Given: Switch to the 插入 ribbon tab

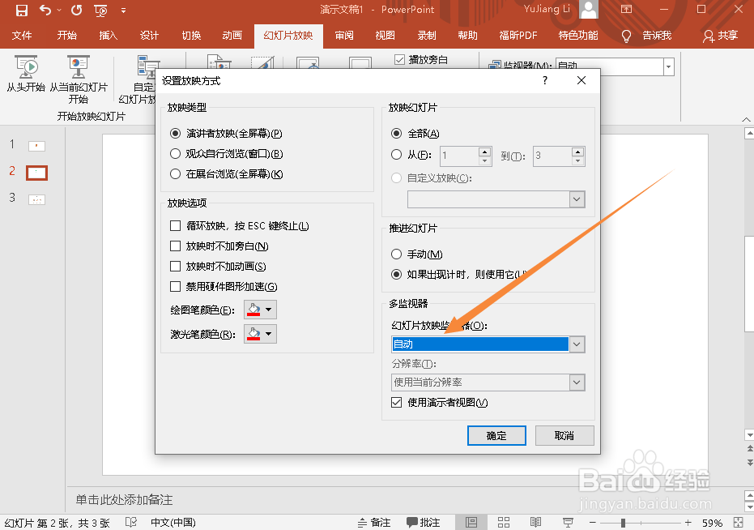Looking at the screenshot, I should pyautogui.click(x=109, y=36).
